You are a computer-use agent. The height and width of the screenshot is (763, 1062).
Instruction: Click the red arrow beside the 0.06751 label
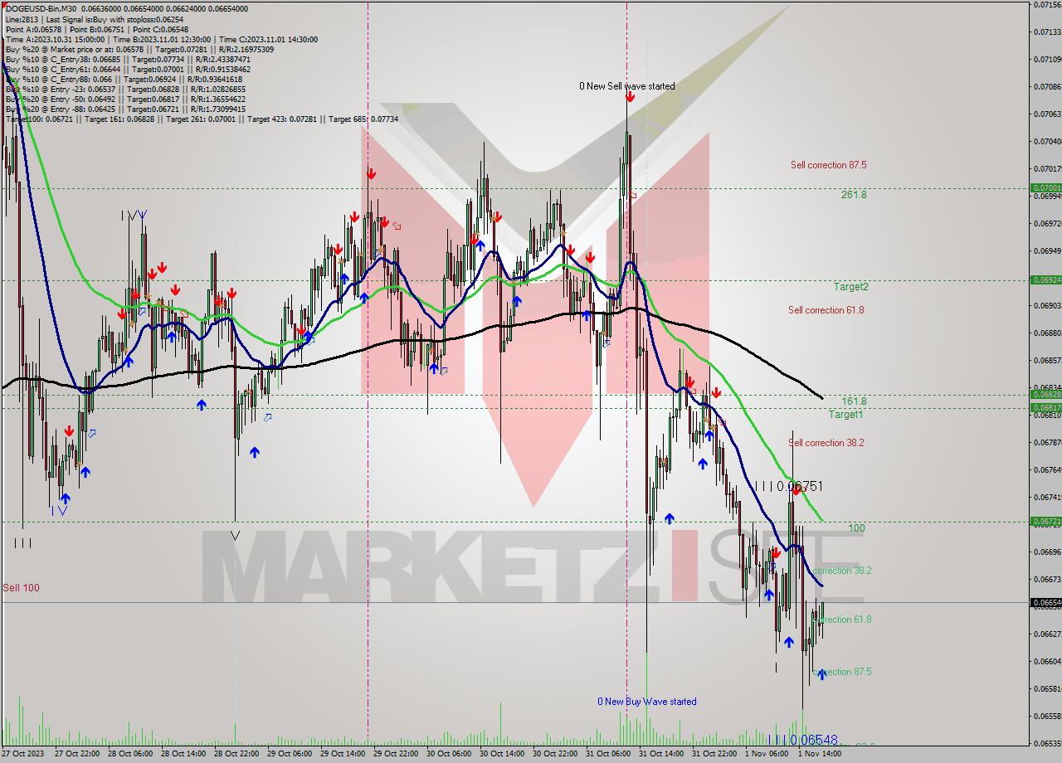796,489
